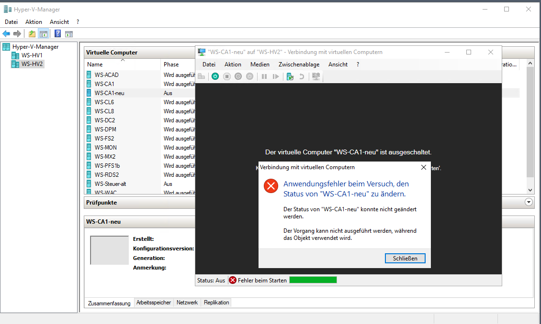Screen dimensions: 541x324
Task: Click the Up folder icon in toolbar
Action: click(x=32, y=34)
